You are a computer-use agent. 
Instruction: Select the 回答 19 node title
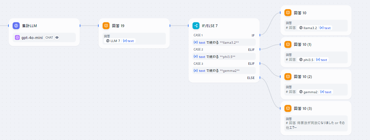click(118, 26)
